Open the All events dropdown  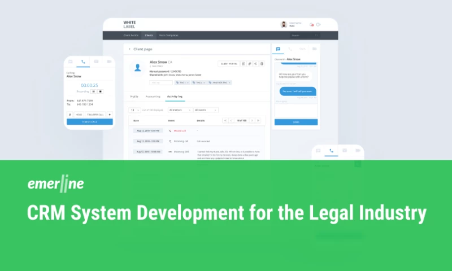(206, 110)
